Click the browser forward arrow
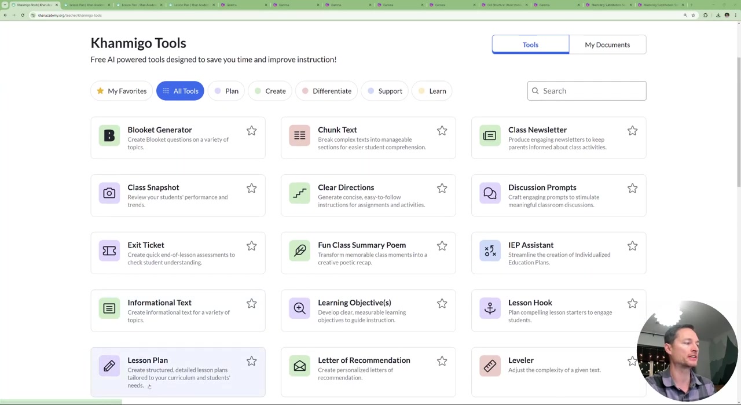This screenshot has width=741, height=405. (x=14, y=15)
